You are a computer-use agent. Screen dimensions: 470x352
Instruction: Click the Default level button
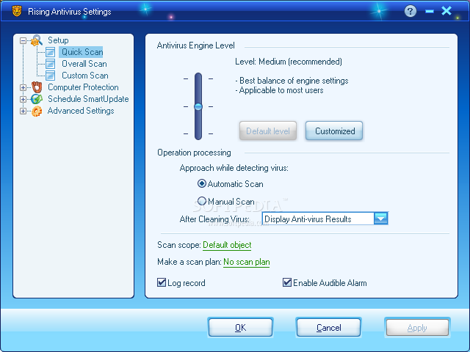point(268,131)
